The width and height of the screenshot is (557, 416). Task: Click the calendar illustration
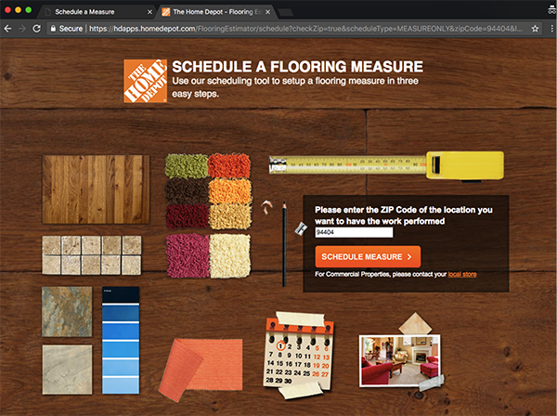click(298, 355)
